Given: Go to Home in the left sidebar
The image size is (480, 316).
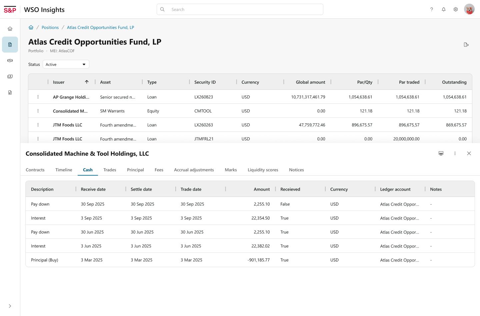Looking at the screenshot, I should 10,29.
